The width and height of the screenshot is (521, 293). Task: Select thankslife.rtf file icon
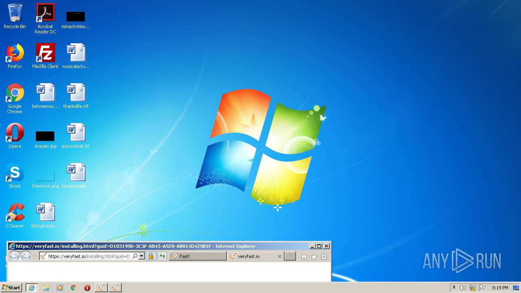[76, 96]
